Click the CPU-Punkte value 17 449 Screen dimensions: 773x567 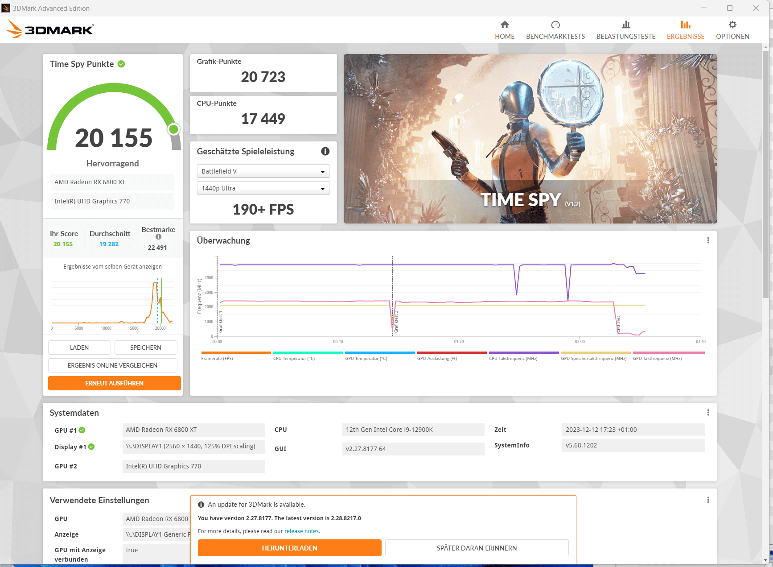point(263,119)
